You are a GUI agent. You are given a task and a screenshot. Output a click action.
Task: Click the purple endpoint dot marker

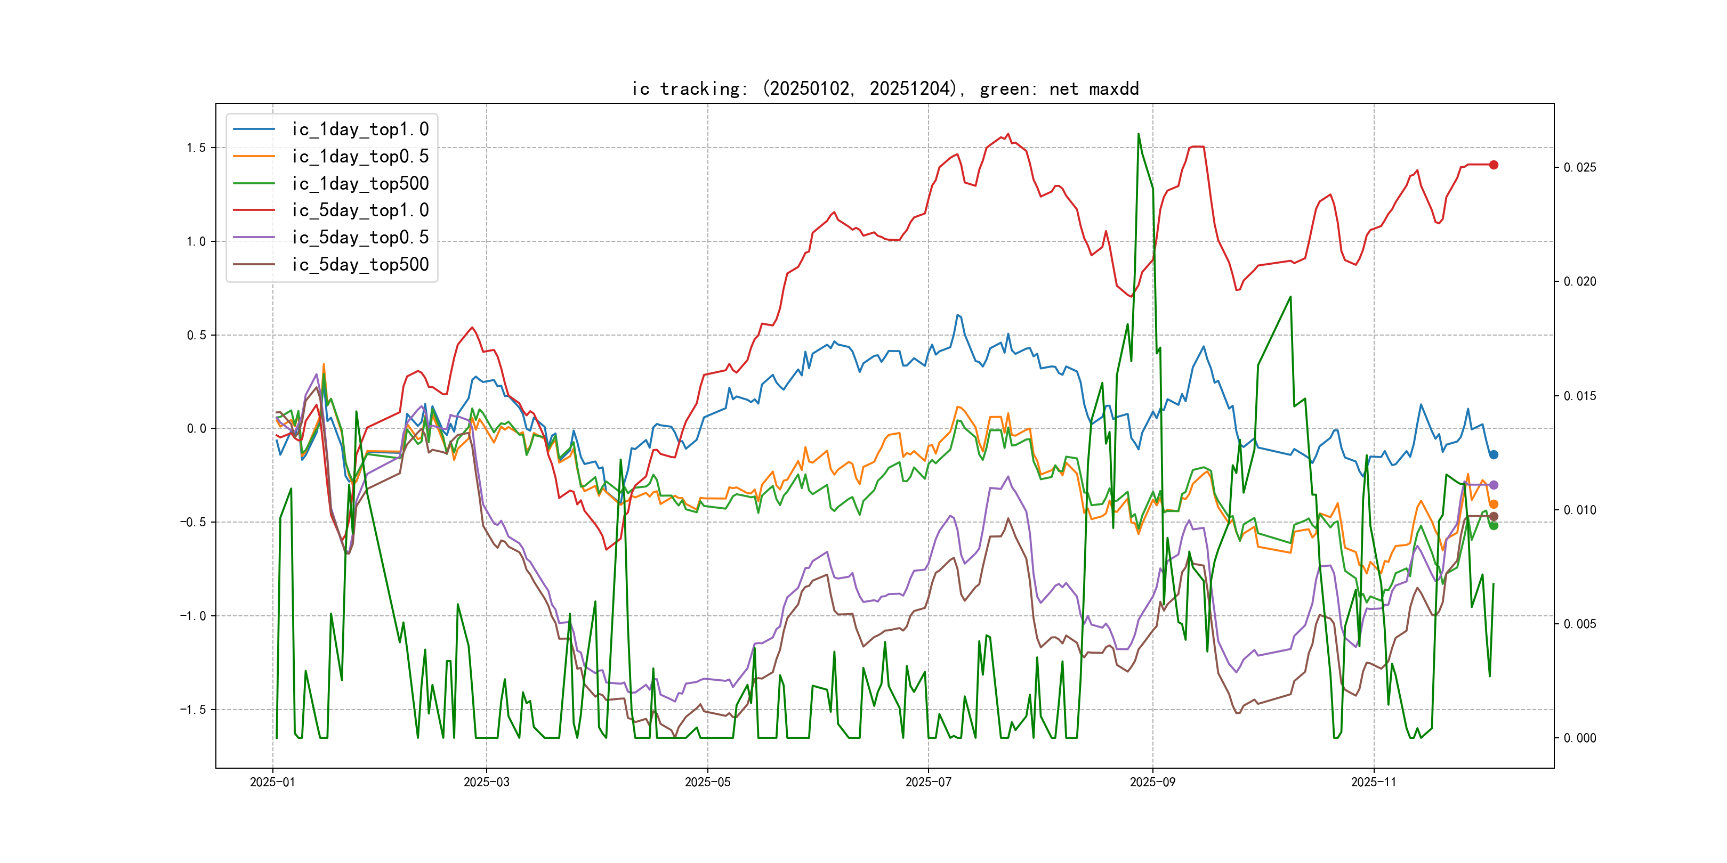(x=1494, y=485)
